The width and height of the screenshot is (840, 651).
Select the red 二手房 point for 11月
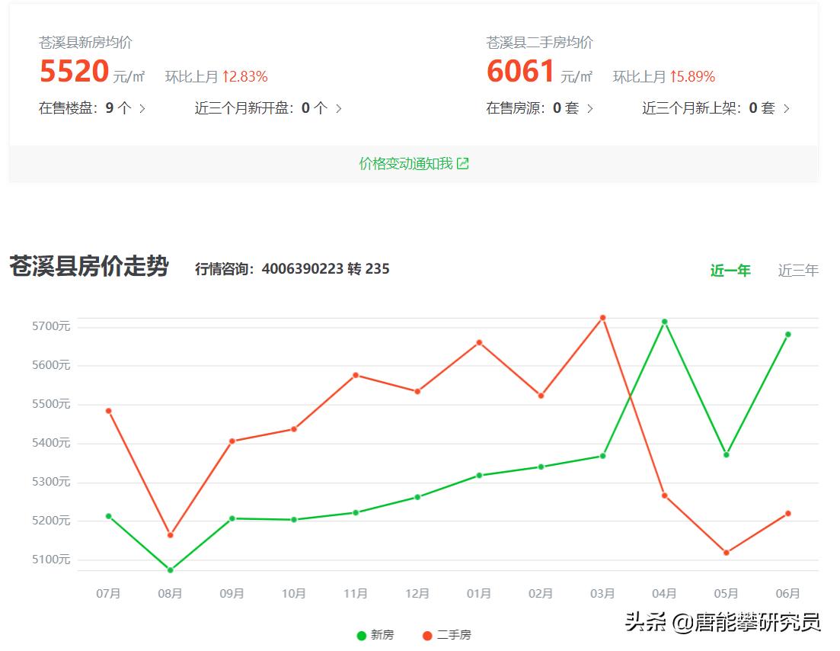click(x=356, y=375)
